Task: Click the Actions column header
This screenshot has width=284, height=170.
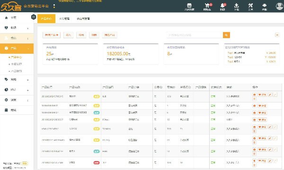Action: click(255, 87)
